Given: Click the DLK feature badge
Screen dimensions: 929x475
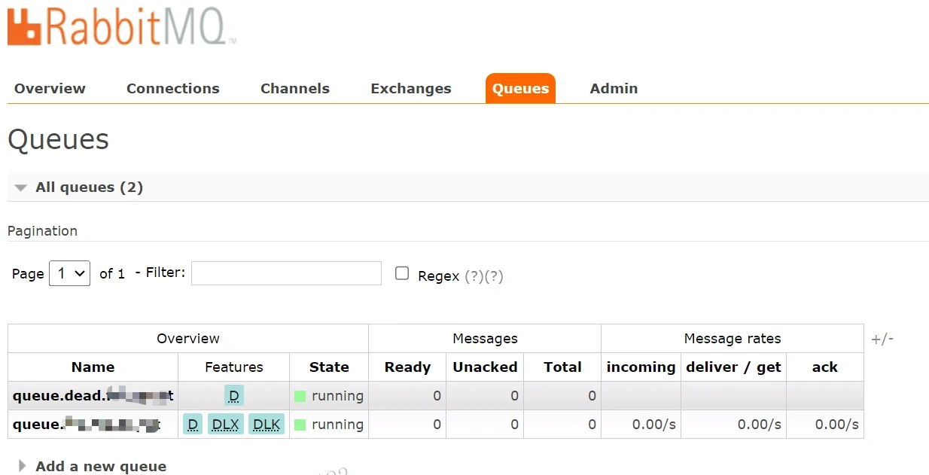Looking at the screenshot, I should (x=267, y=425).
